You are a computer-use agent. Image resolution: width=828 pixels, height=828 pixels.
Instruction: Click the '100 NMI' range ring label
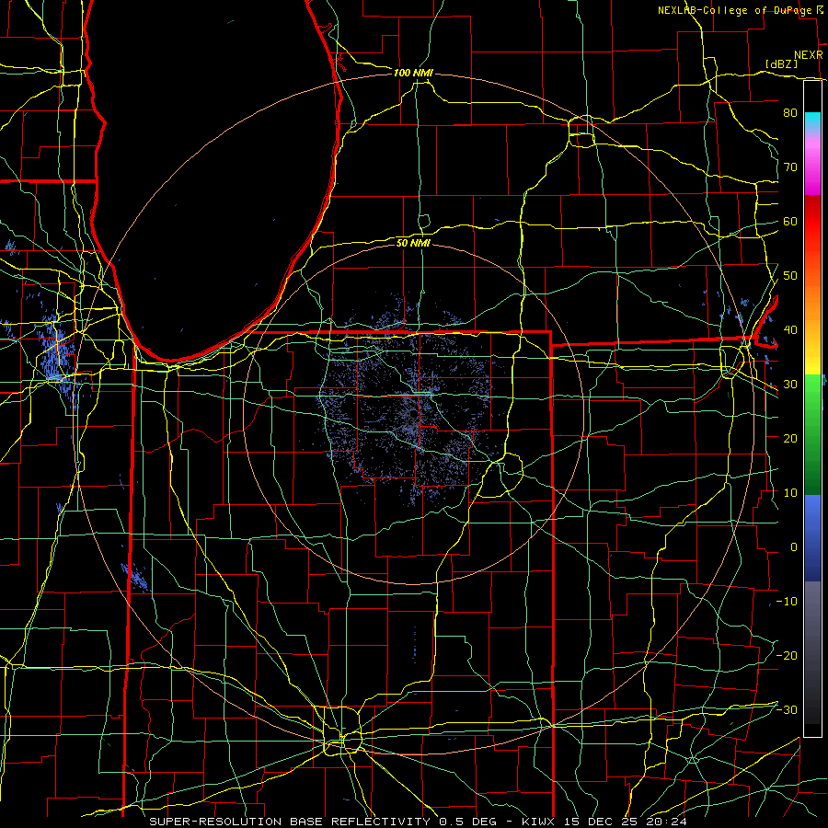(413, 73)
